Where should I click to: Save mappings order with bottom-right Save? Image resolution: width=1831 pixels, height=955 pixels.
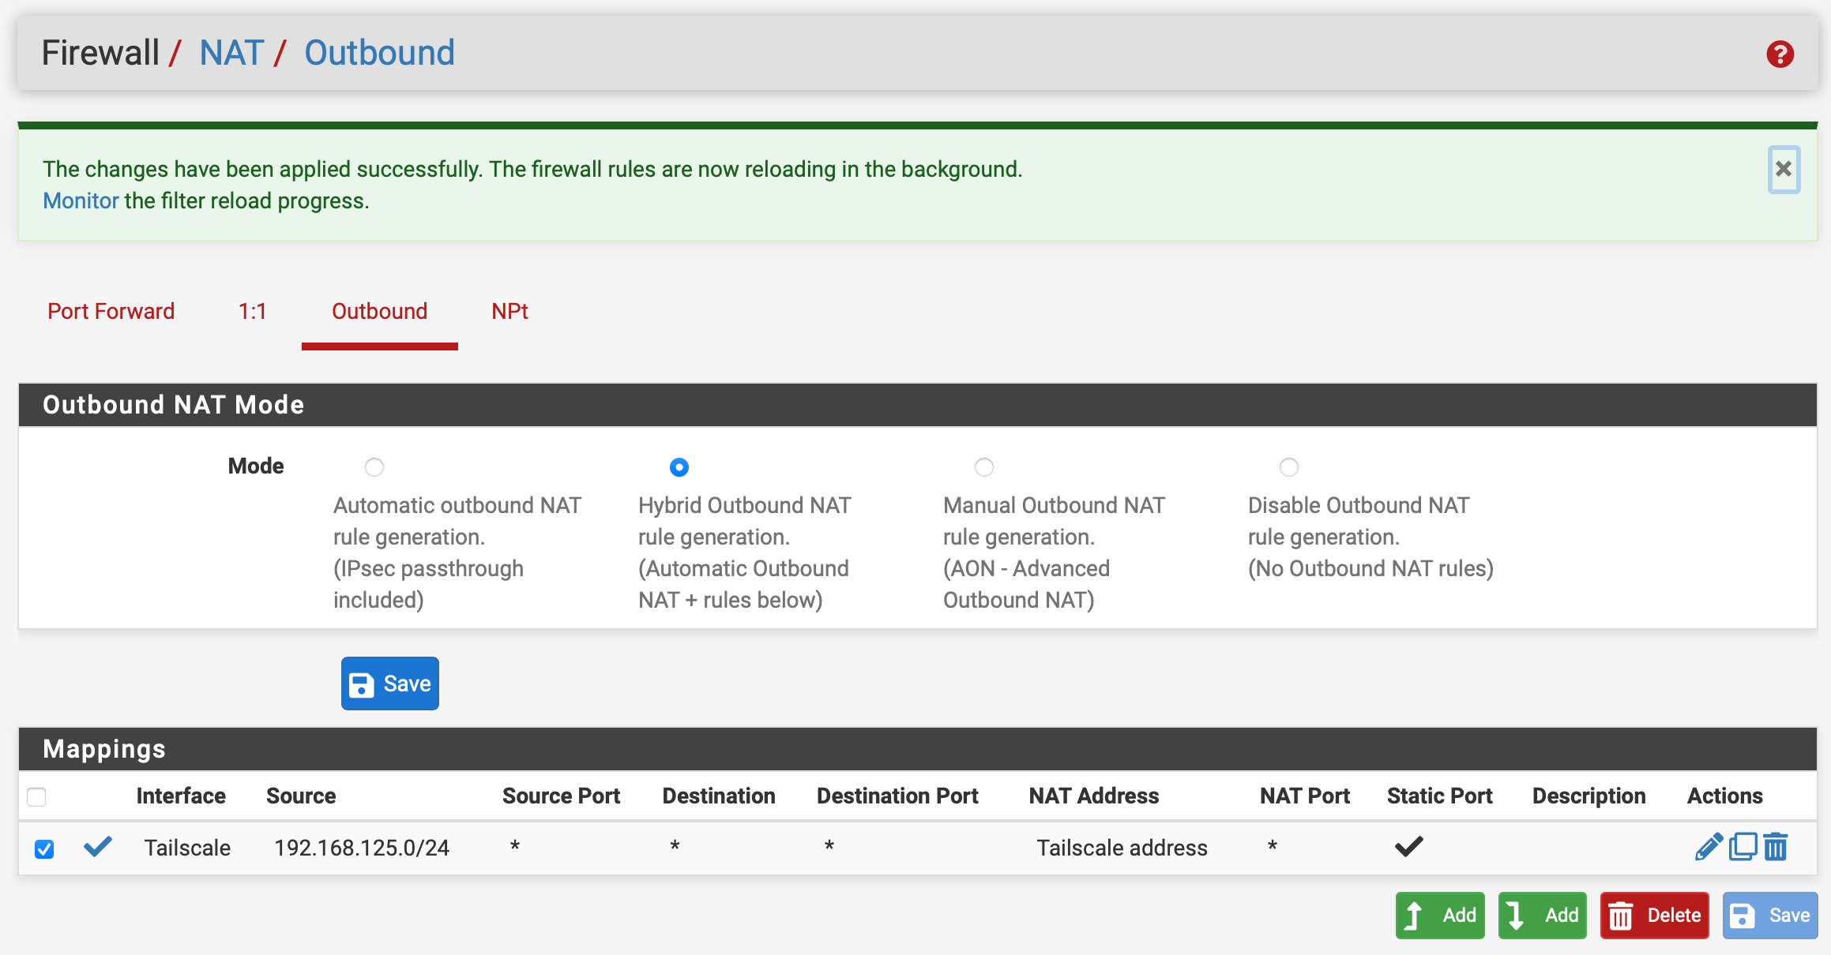[1770, 916]
